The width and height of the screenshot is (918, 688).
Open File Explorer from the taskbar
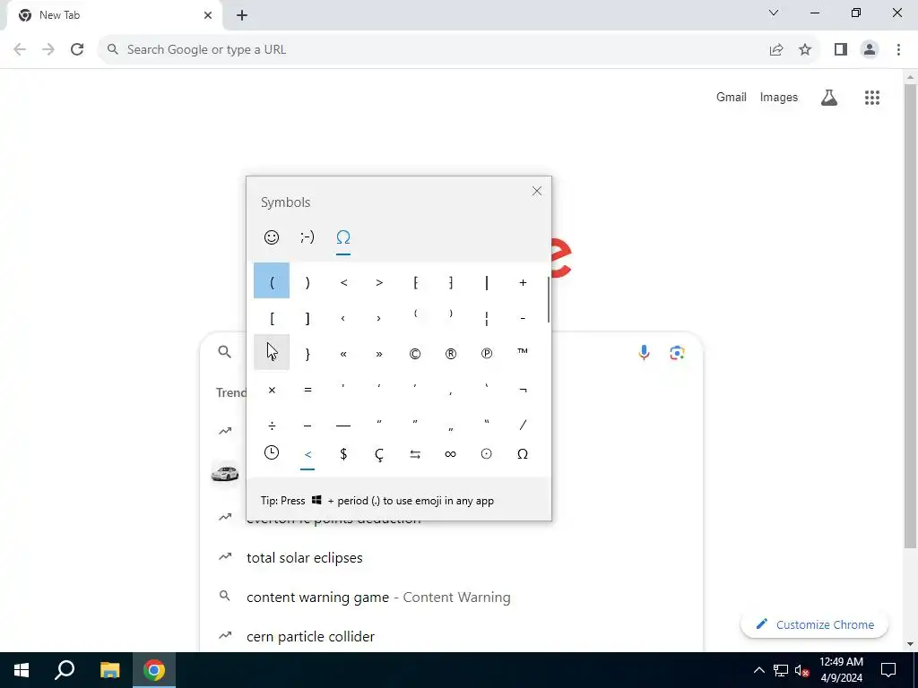pyautogui.click(x=109, y=670)
